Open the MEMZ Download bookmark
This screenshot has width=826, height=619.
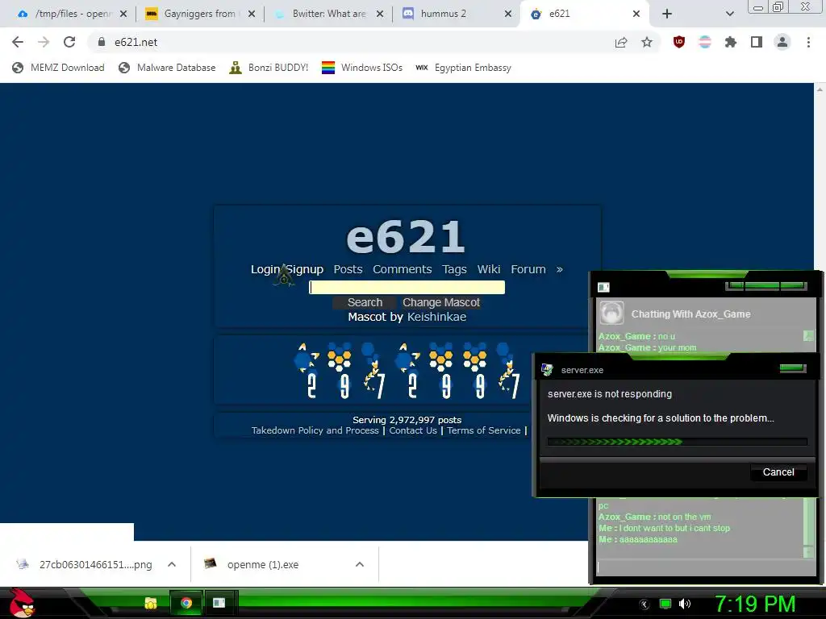point(58,68)
